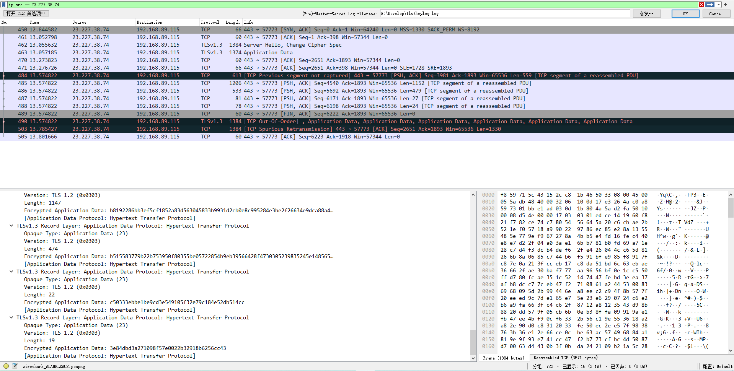Switch to Frame (1384 bytes) tab
Image resolution: width=734 pixels, height=371 pixels.
coord(503,358)
